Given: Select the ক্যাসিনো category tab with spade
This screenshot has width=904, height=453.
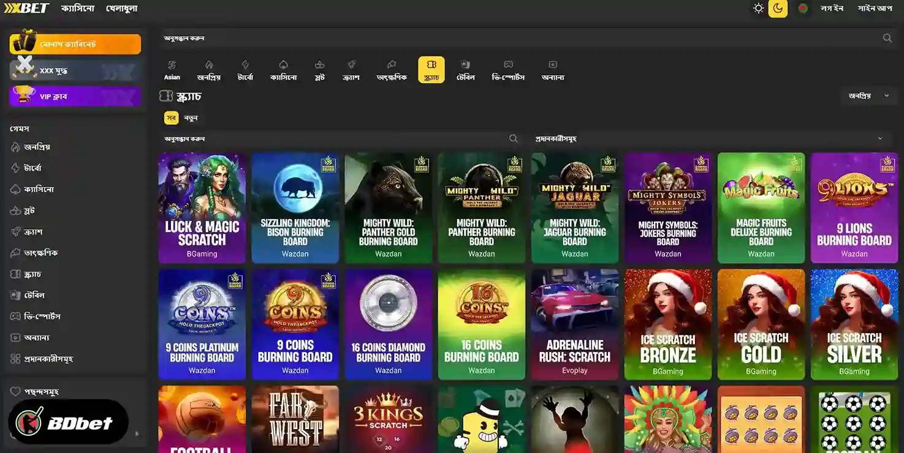Looking at the screenshot, I should [x=283, y=70].
